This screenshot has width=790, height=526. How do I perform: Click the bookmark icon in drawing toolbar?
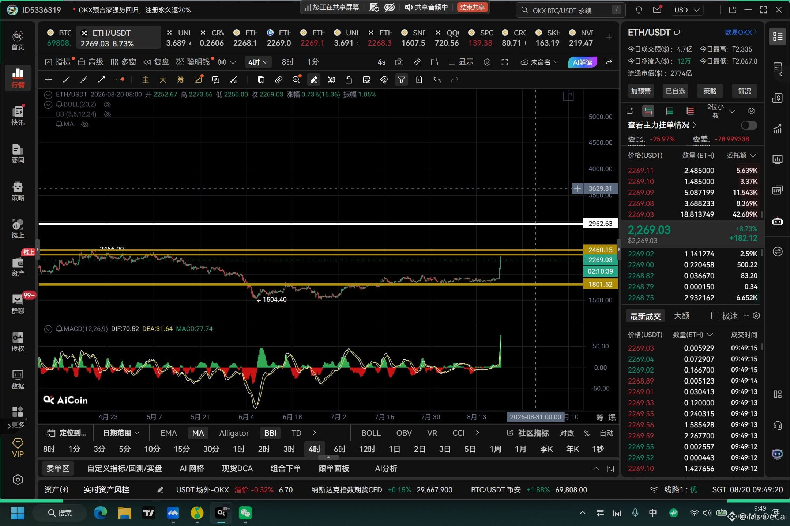[x=261, y=80]
